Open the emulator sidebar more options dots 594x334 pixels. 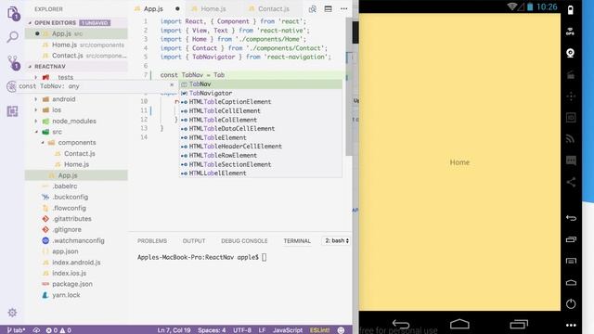click(x=571, y=325)
